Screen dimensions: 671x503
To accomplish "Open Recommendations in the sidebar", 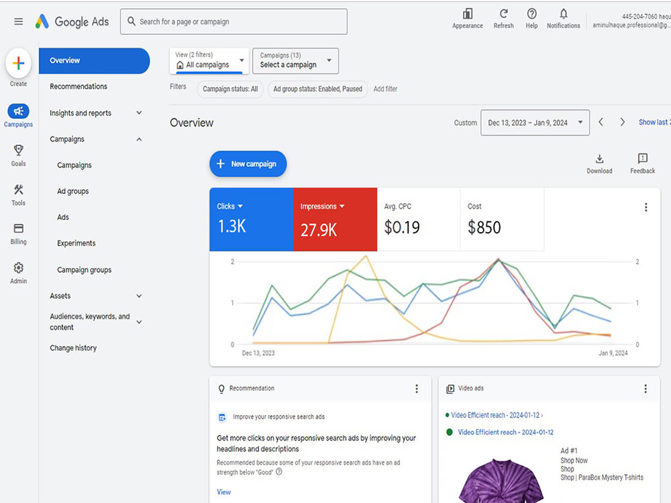I will pos(79,87).
